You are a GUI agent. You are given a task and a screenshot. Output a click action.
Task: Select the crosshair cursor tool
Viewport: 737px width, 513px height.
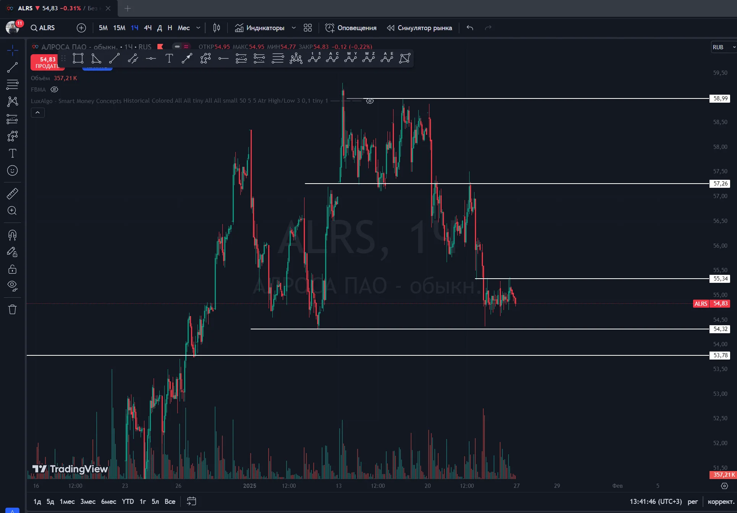(12, 50)
